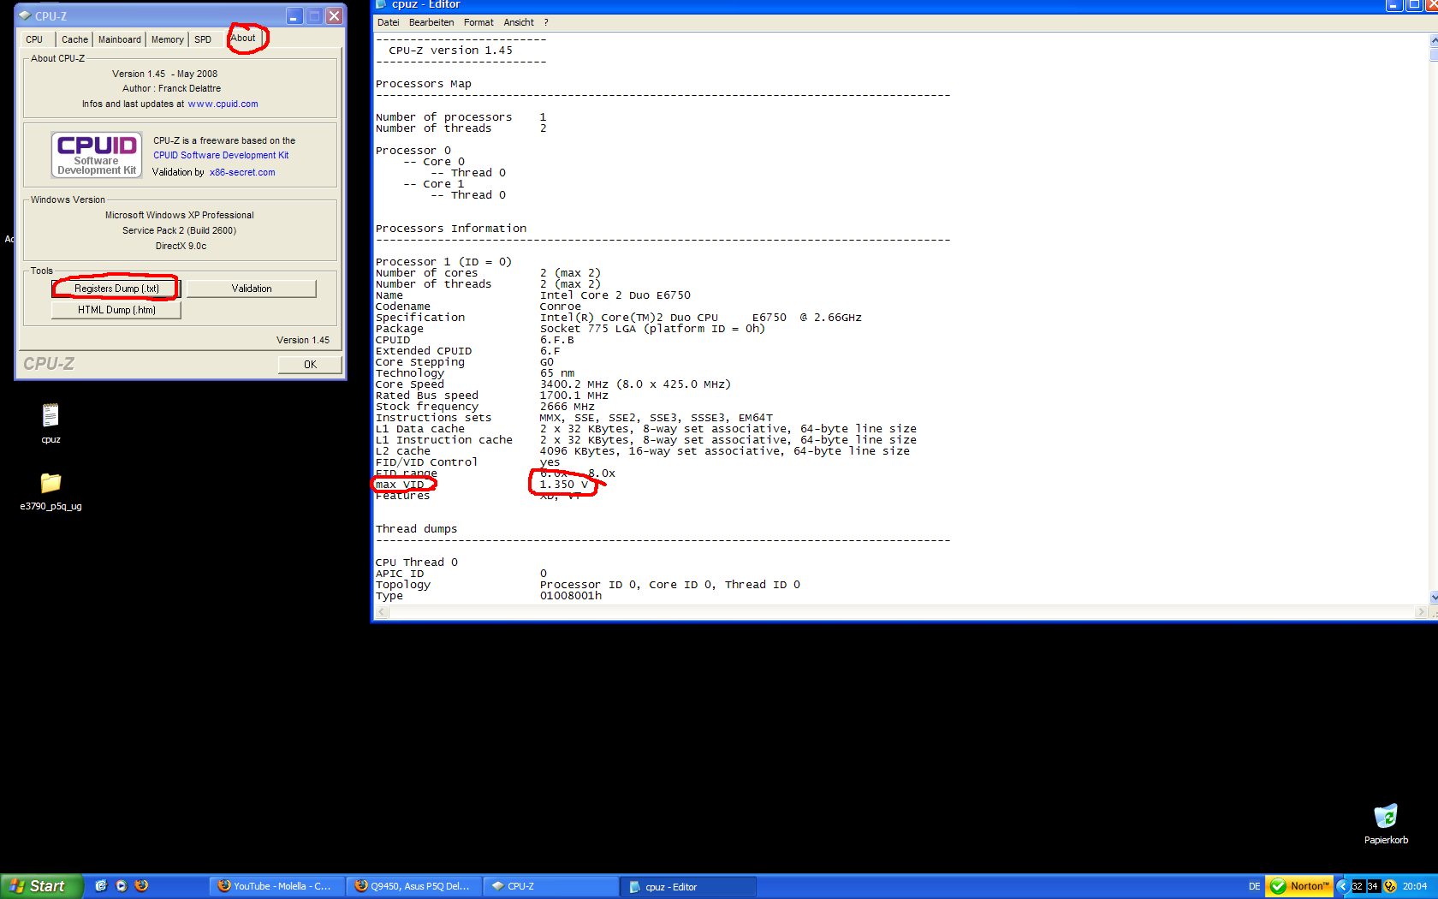The image size is (1438, 899).
Task: Open Format menu in Editor
Action: (x=478, y=22)
